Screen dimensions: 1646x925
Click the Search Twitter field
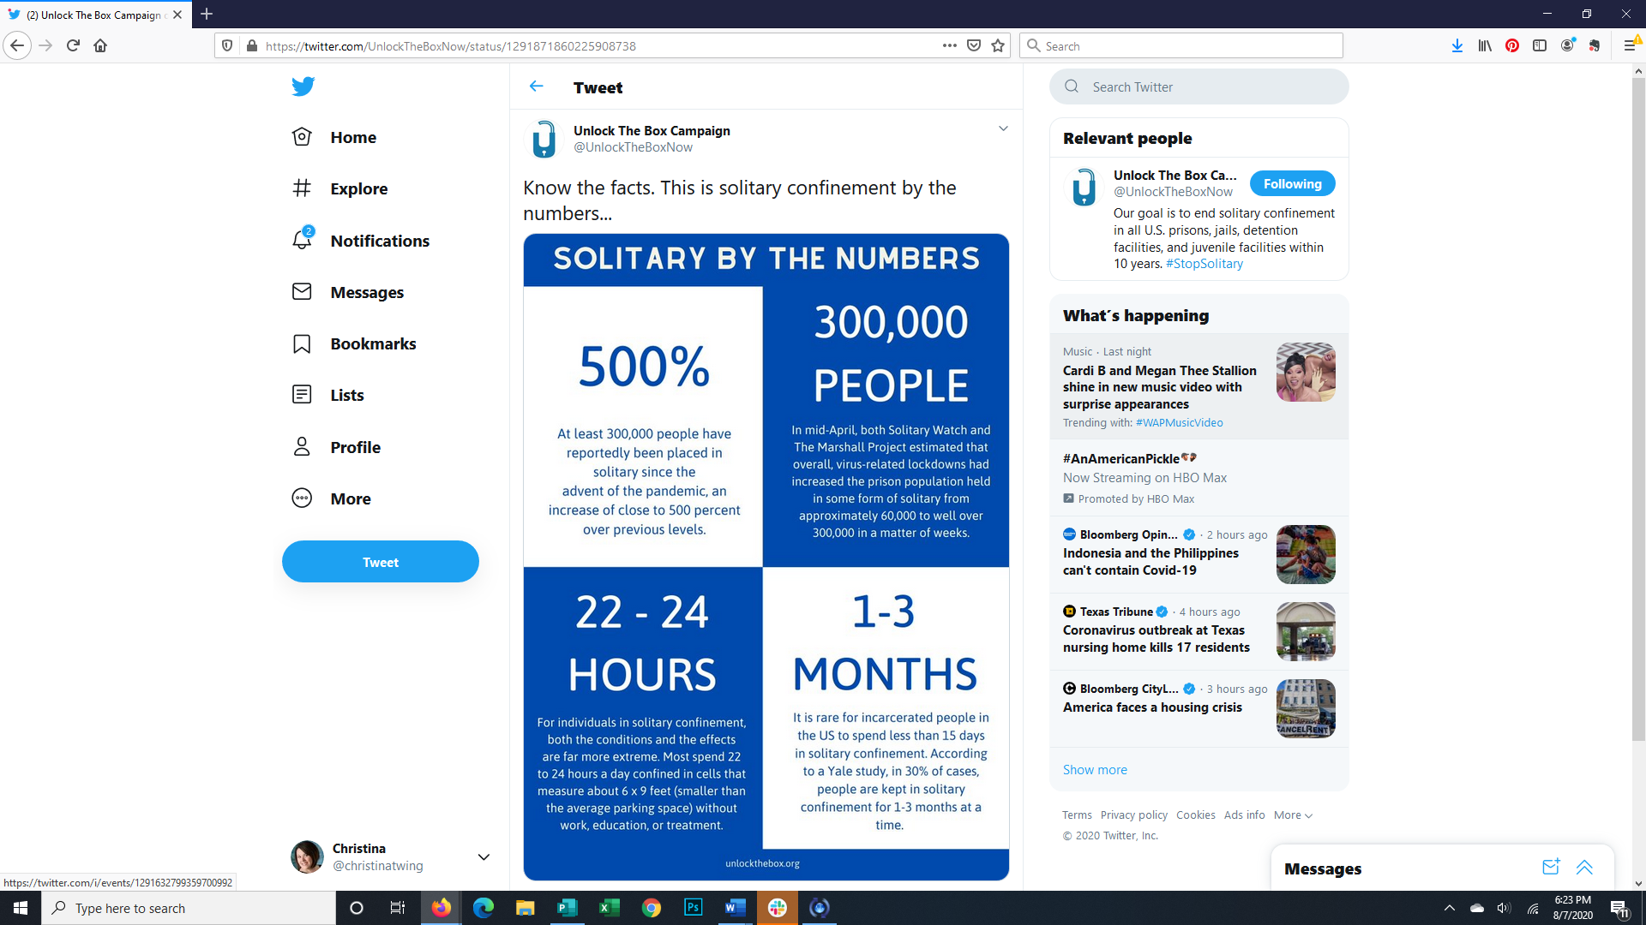click(1200, 87)
